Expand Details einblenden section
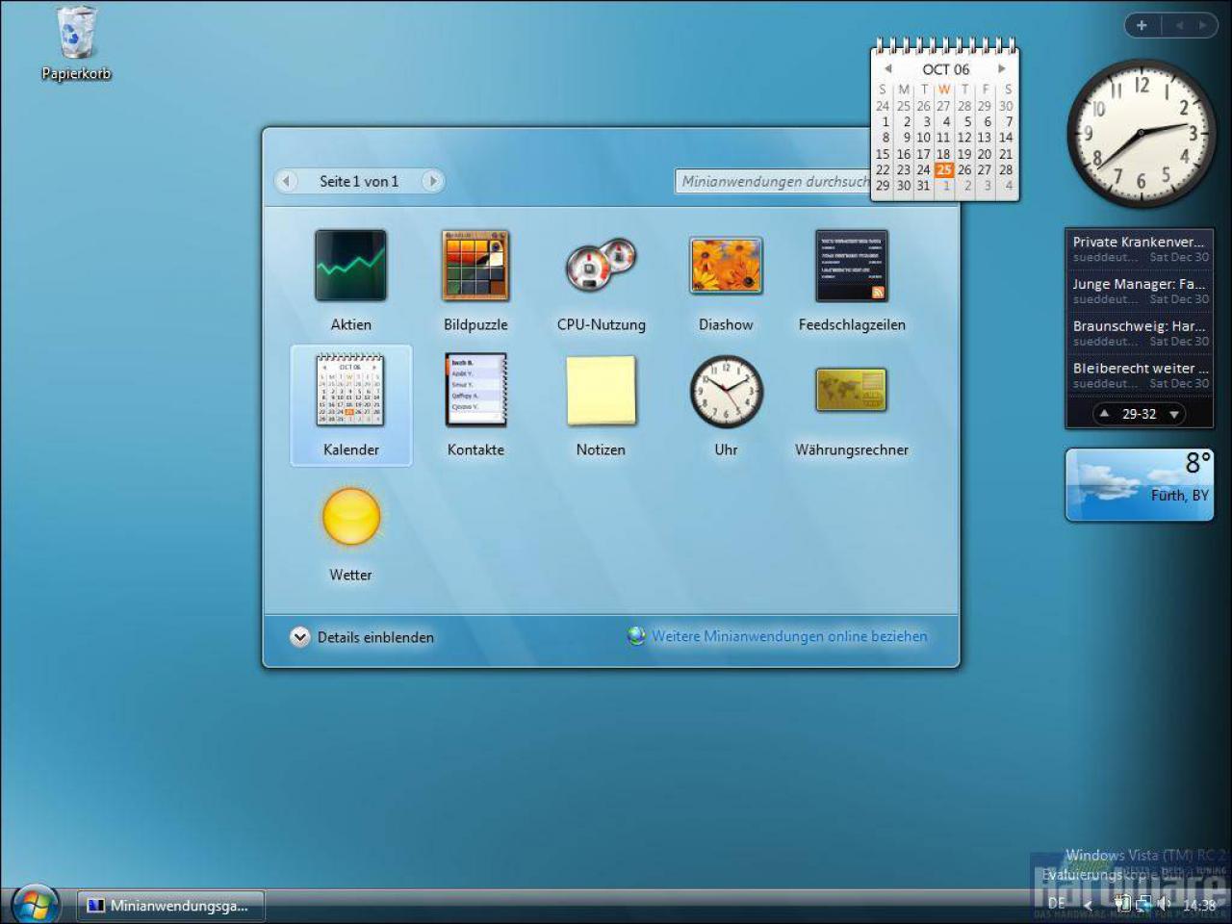The width and height of the screenshot is (1232, 924). (x=362, y=637)
